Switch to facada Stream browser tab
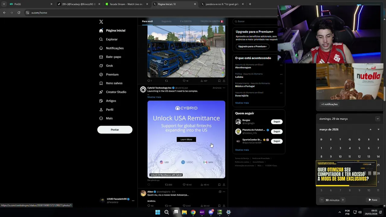386x217 pixels. point(127,4)
